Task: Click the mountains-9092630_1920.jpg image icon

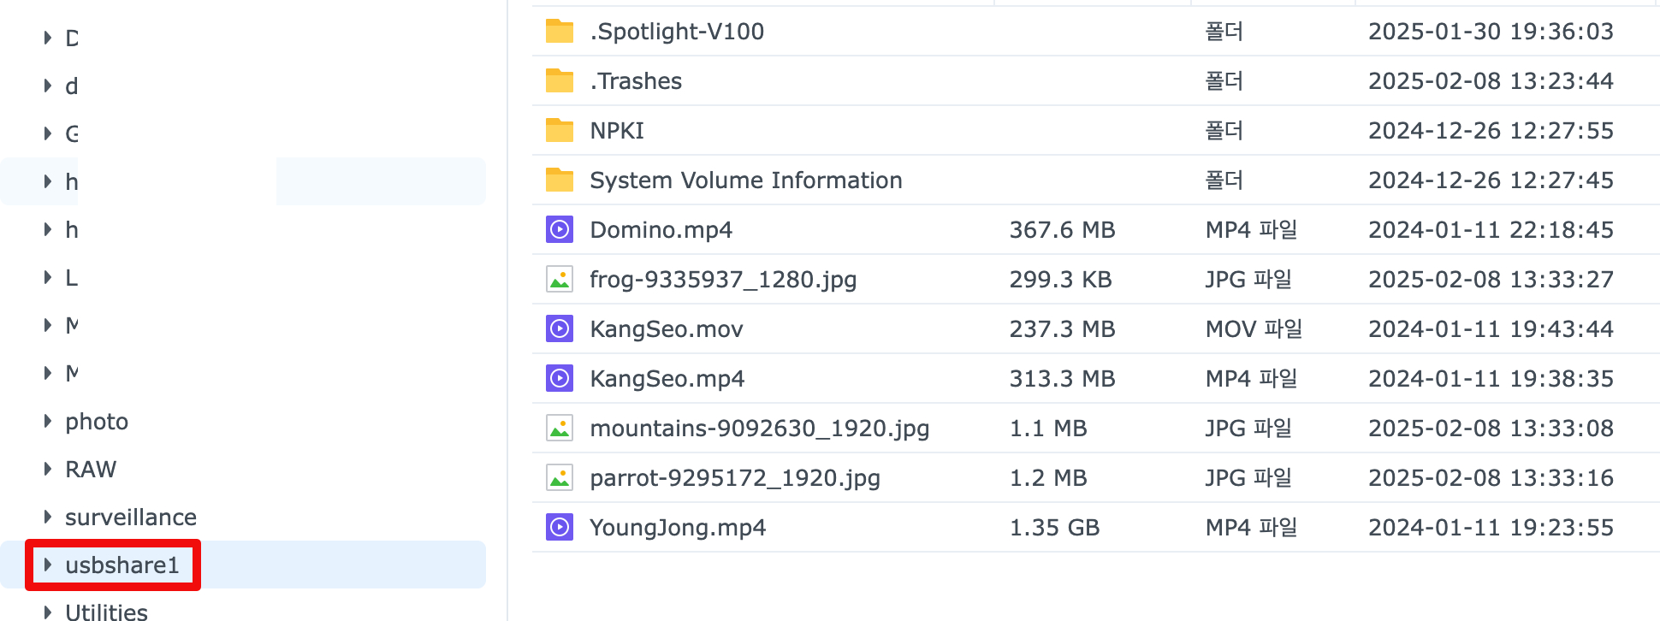Action: (x=560, y=428)
